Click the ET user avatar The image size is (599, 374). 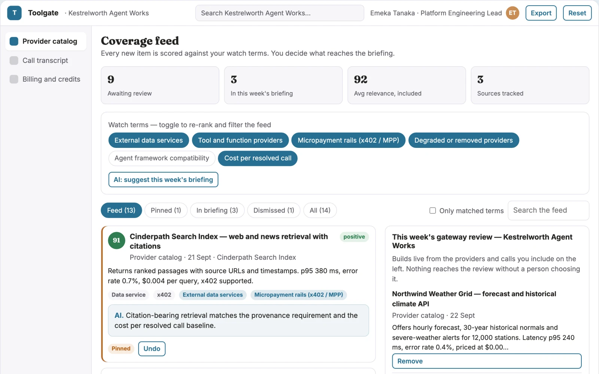[x=513, y=13]
